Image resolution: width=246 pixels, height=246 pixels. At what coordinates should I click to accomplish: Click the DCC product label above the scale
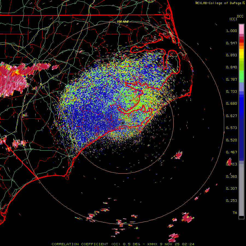coord(240,16)
